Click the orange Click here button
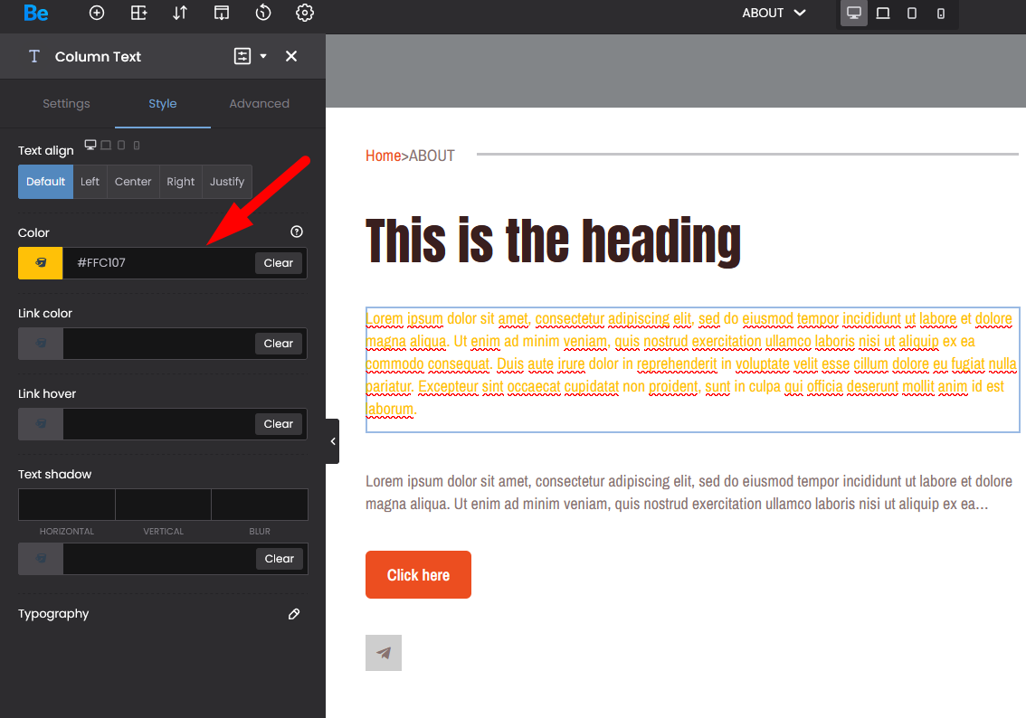The image size is (1026, 718). point(418,575)
